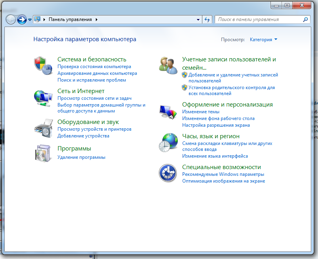Open Система и безопасность category
Image resolution: width=318 pixels, height=259 pixels.
(91, 59)
